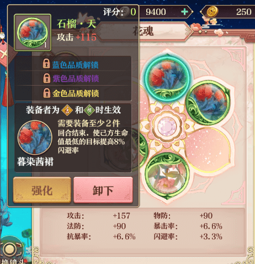Click the 石榴·天 item icon in tooltip
The width and height of the screenshot is (255, 264).
(x=33, y=32)
